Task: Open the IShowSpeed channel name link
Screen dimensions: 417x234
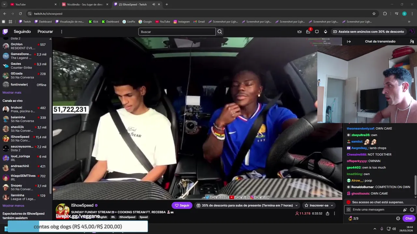Action: pos(82,205)
